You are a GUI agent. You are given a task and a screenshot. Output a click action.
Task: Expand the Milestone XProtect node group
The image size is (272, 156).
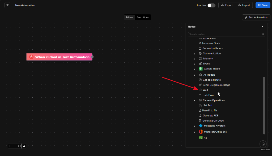(x=194, y=126)
